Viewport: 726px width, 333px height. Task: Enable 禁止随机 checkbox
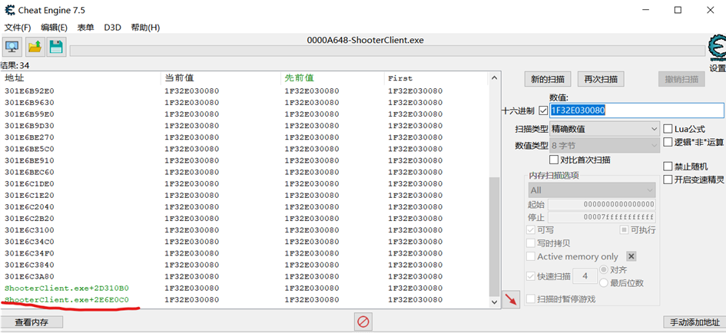click(x=668, y=166)
